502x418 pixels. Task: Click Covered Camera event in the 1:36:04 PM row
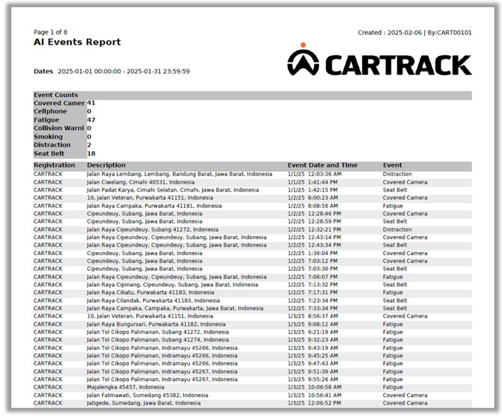coord(405,253)
